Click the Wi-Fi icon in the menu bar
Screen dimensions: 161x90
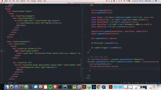[x=124, y=1]
